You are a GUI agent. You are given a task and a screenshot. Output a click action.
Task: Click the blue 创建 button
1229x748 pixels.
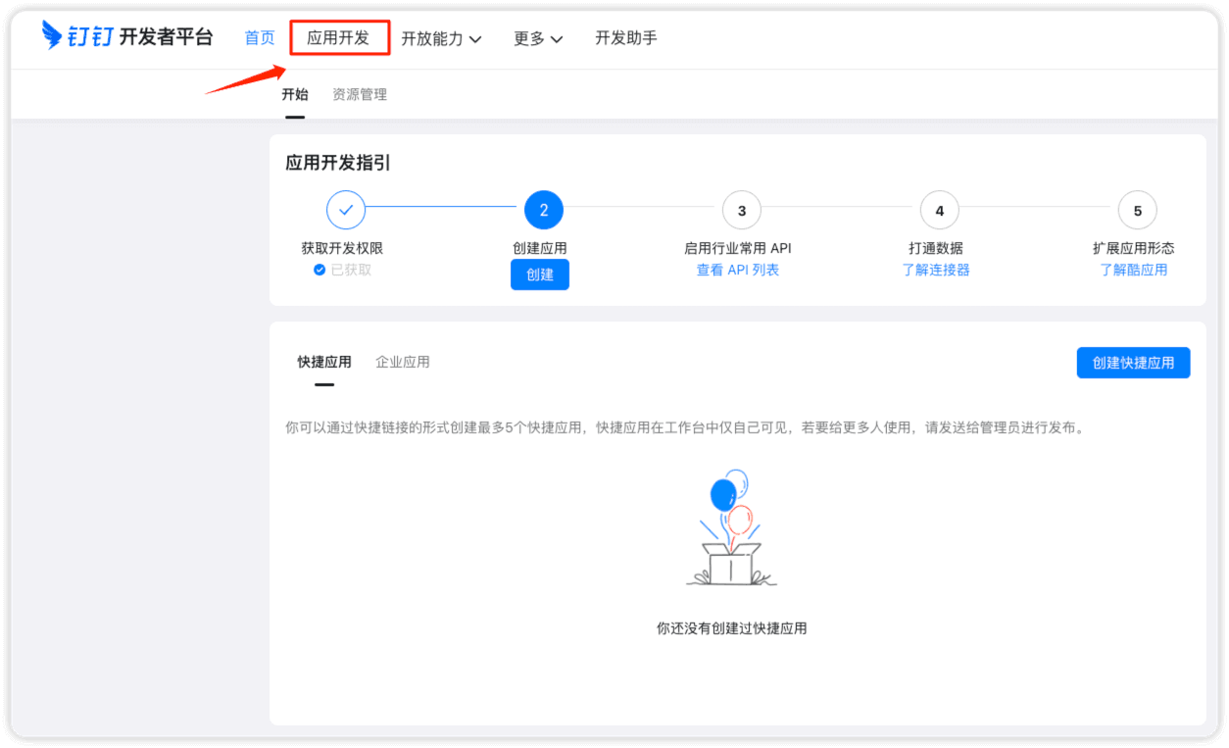point(540,274)
